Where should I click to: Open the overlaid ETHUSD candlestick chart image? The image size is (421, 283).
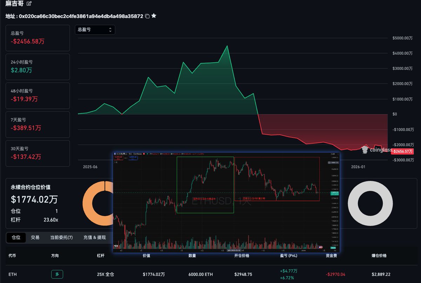(x=226, y=202)
